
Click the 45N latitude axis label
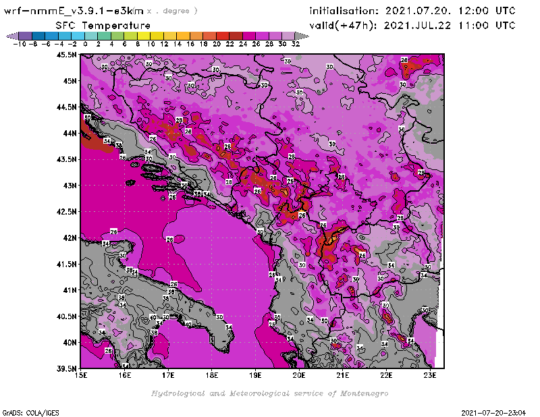tap(70, 81)
